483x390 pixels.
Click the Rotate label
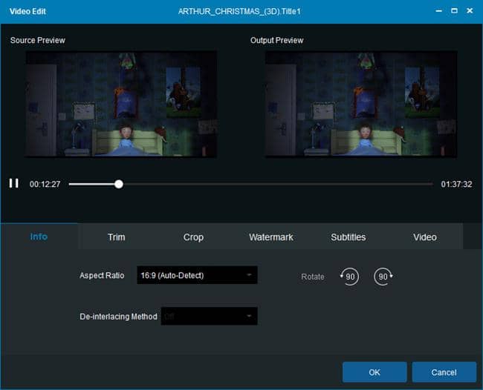coord(313,277)
